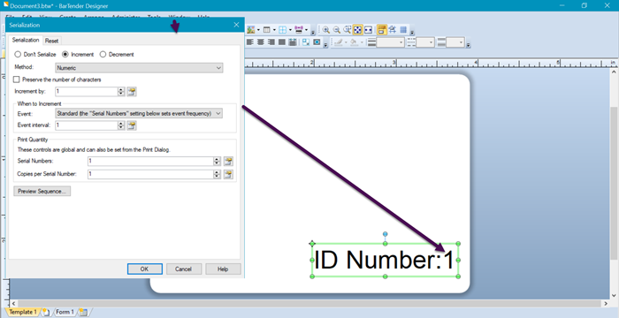Toggle the blue gridlines icon

click(x=403, y=29)
